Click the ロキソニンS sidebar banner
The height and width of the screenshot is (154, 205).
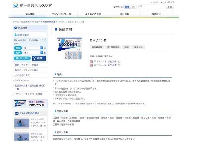tap(30, 104)
